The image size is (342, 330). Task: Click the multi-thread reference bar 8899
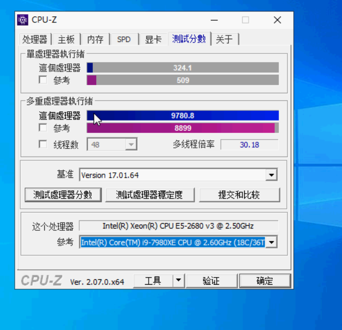[x=183, y=128]
